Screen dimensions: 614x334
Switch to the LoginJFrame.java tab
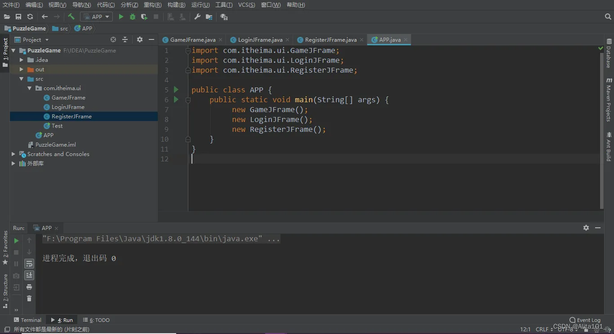260,39
